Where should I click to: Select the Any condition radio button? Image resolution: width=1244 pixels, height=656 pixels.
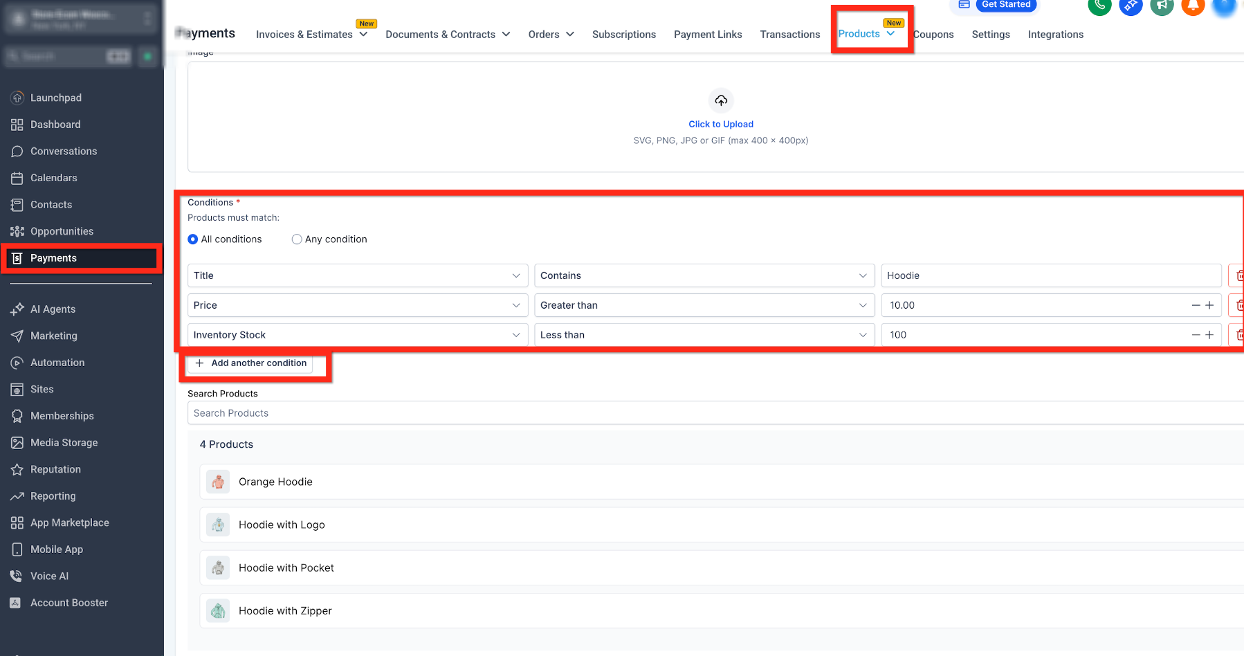(x=297, y=239)
